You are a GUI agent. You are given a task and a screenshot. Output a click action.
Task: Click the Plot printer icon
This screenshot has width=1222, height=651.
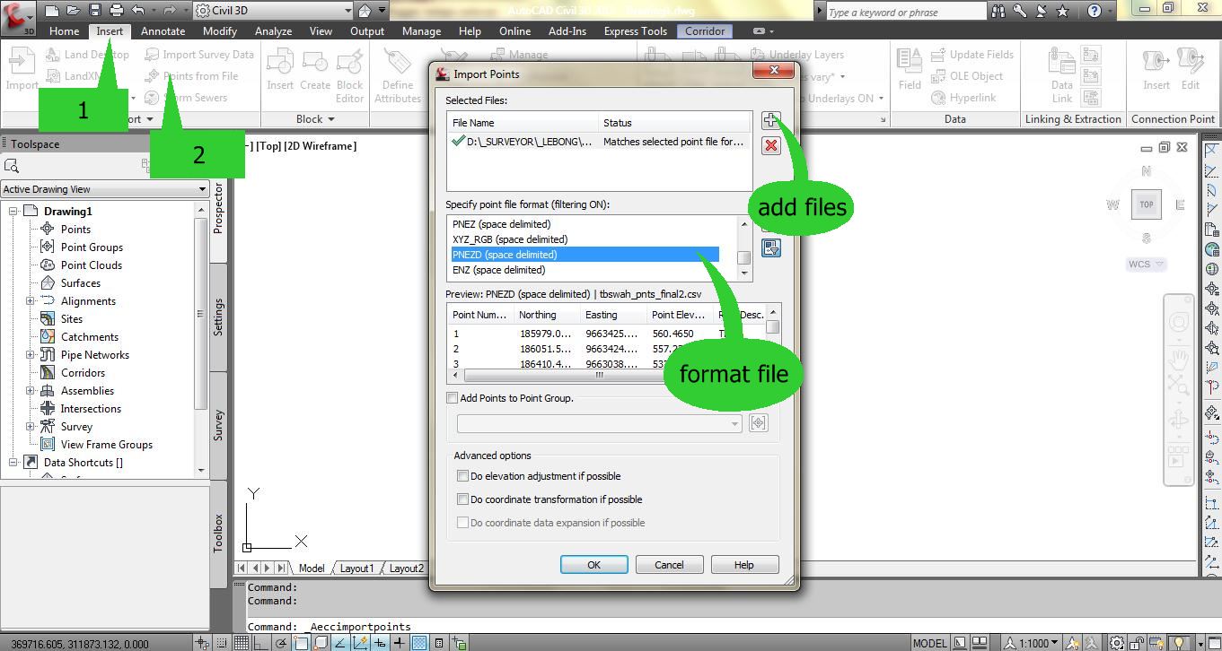[117, 11]
